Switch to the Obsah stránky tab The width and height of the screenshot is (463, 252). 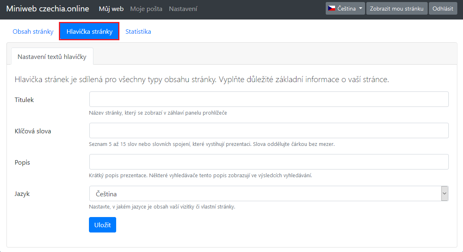pyautogui.click(x=33, y=32)
